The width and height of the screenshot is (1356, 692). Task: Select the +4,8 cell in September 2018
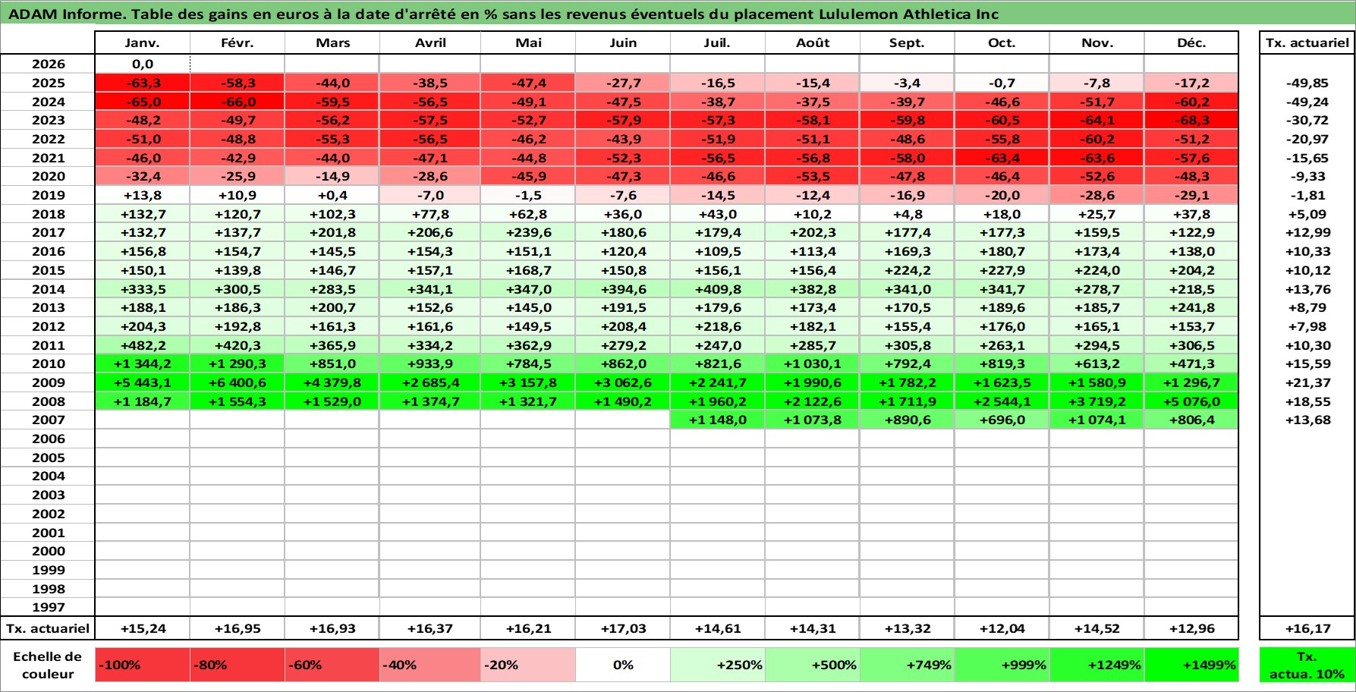908,214
